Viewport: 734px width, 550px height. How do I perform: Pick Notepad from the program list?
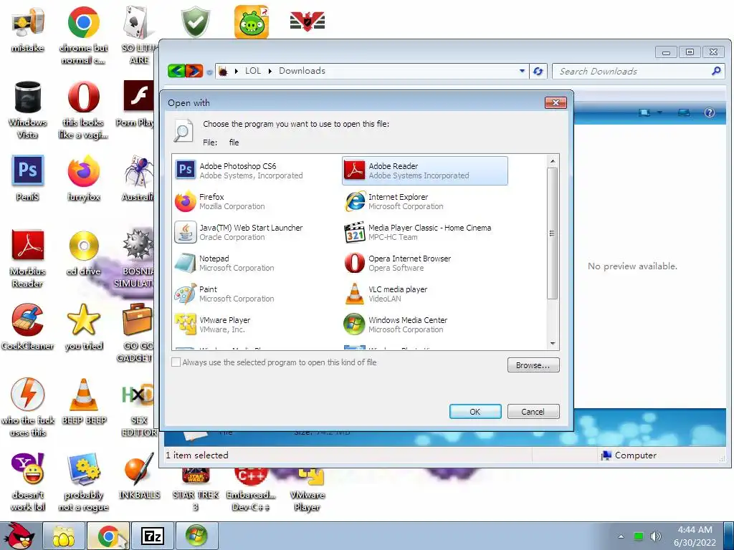[257, 264]
